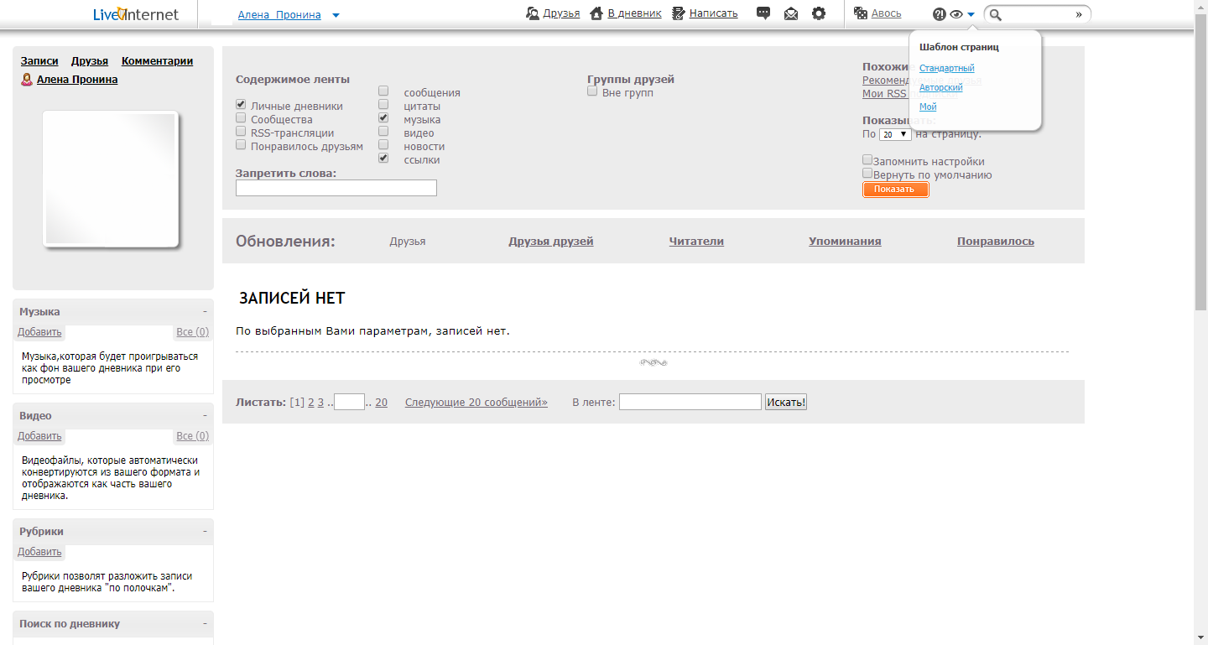Image resolution: width=1208 pixels, height=645 pixels.
Task: Enable the Сообщества checkbox
Action: [242, 118]
